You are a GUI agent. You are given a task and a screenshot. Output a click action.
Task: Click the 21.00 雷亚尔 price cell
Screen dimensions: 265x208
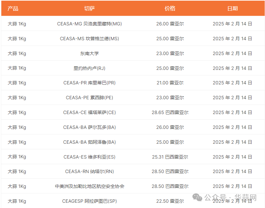click(x=170, y=83)
